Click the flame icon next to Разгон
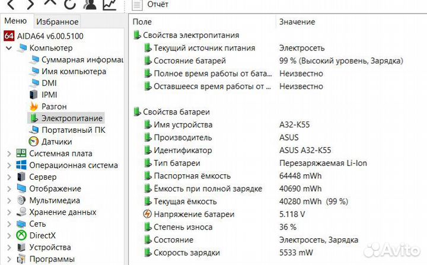Image resolution: width=427 pixels, height=265 pixels. [34, 106]
